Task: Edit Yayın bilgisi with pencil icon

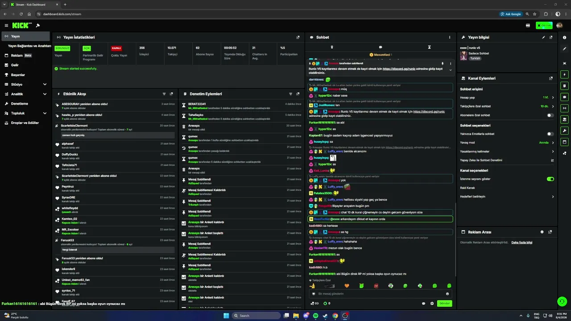Action: click(543, 37)
